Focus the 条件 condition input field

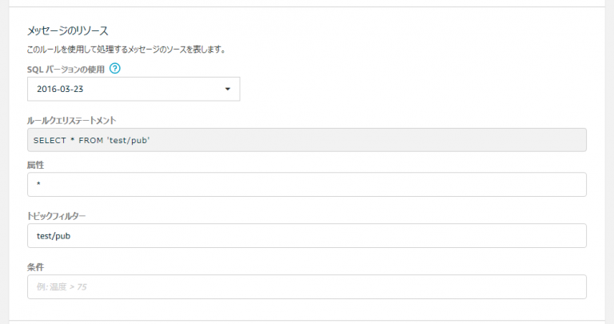(x=307, y=286)
